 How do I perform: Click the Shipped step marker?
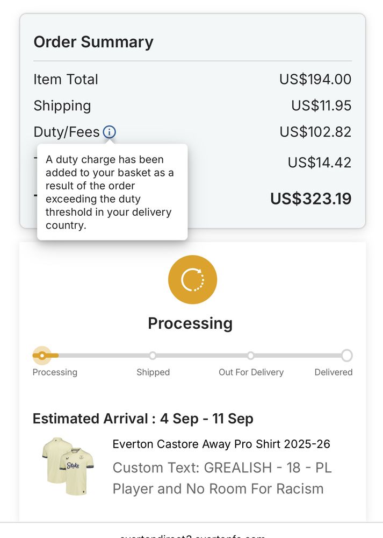click(x=153, y=356)
